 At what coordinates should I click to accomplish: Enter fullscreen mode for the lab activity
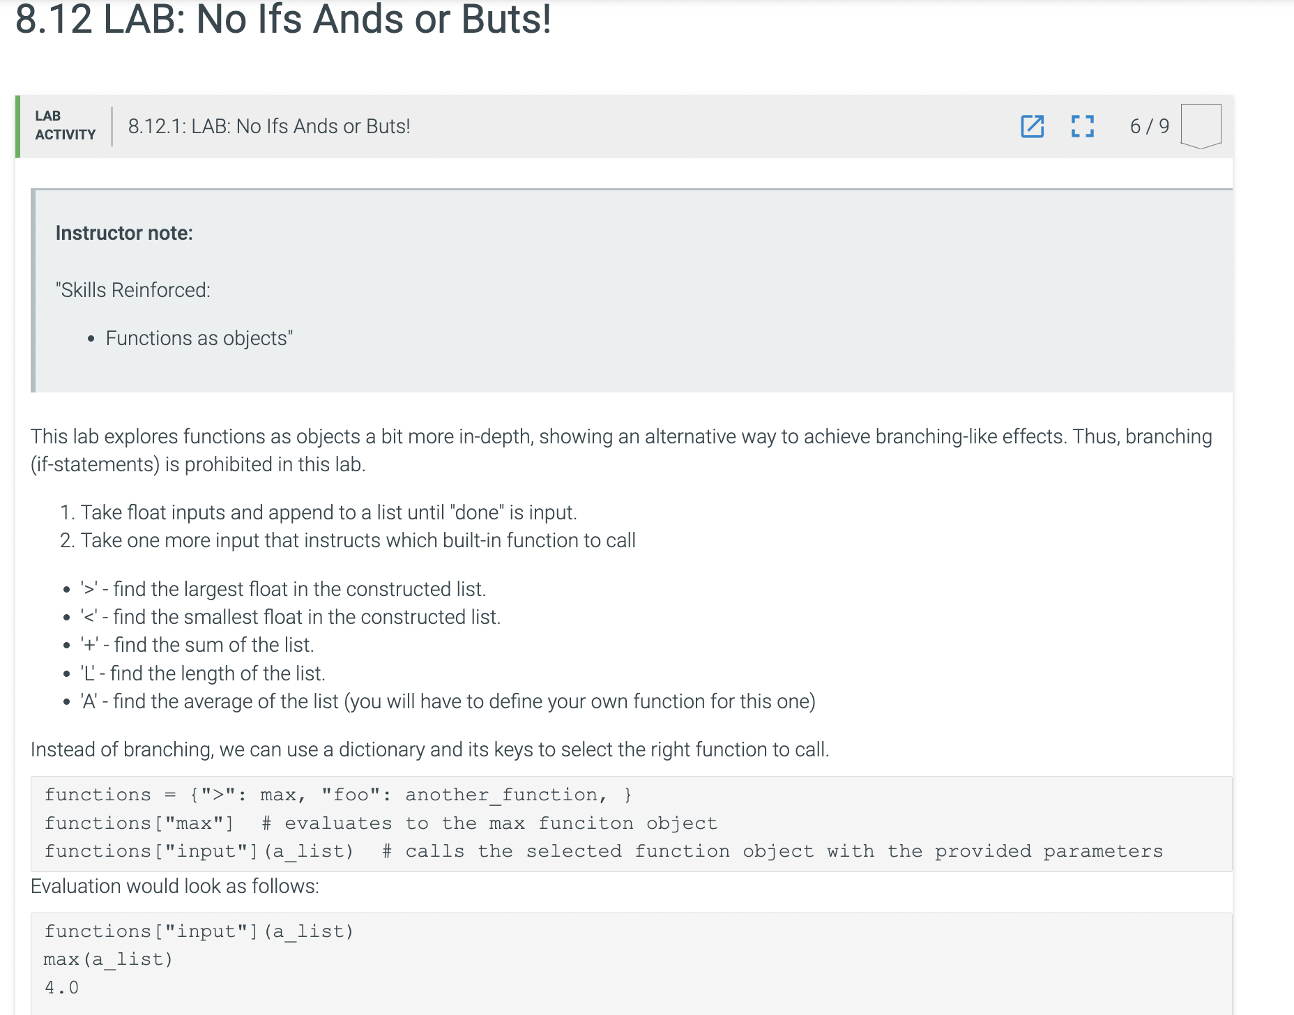(x=1081, y=126)
